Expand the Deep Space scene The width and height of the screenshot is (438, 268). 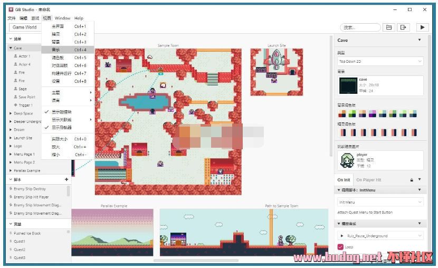[11, 113]
